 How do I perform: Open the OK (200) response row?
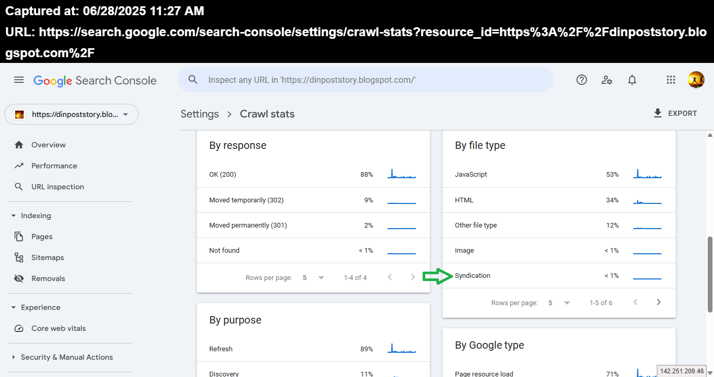tap(313, 175)
